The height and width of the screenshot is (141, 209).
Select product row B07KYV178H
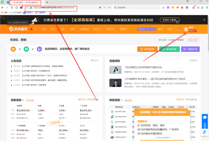tap(121, 112)
